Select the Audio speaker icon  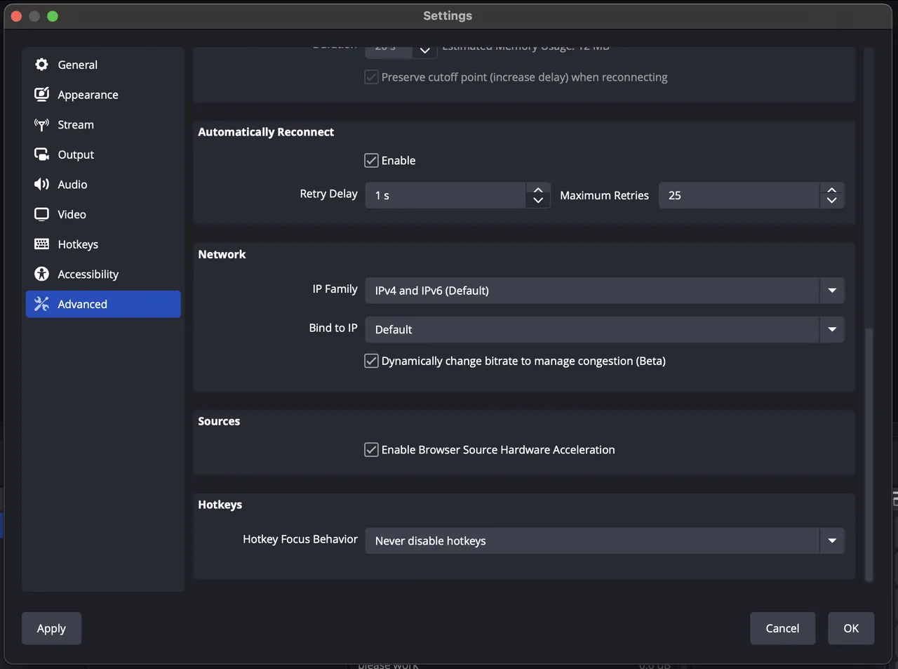coord(42,184)
